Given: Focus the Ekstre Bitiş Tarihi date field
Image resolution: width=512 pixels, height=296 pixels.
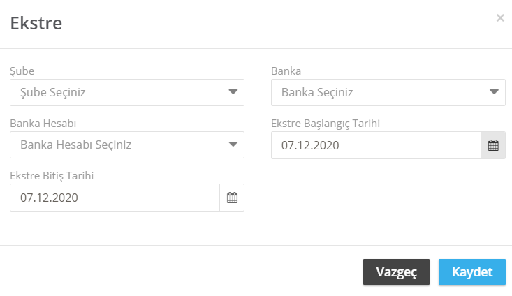Looking at the screenshot, I should [x=115, y=198].
